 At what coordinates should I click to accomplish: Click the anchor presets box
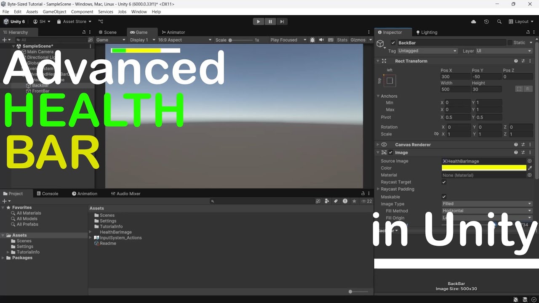tap(390, 80)
